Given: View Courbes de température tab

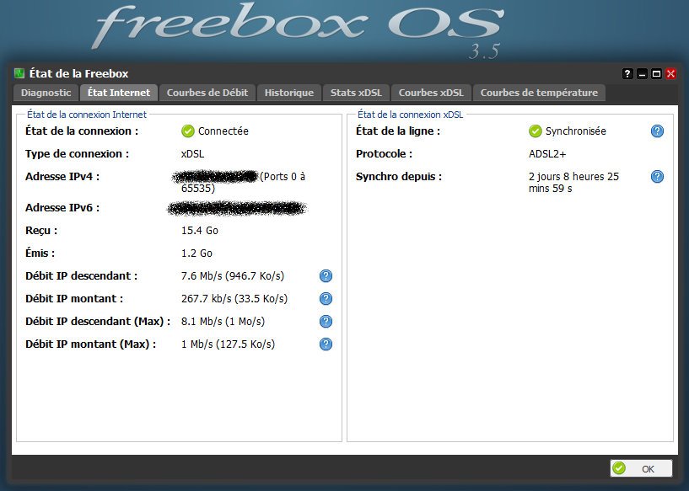Looking at the screenshot, I should coord(539,93).
